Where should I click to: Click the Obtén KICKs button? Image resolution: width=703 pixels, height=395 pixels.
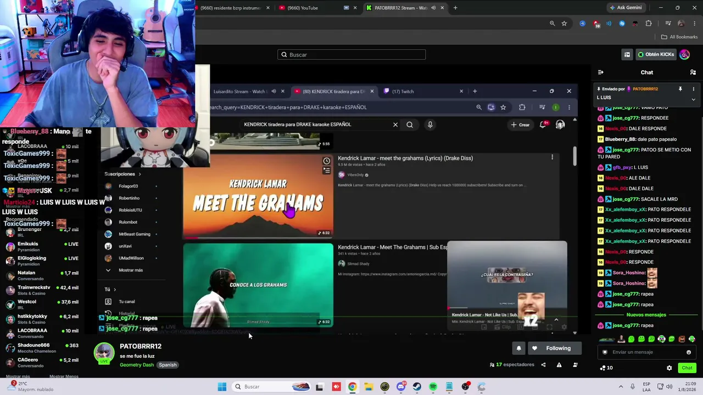(656, 54)
